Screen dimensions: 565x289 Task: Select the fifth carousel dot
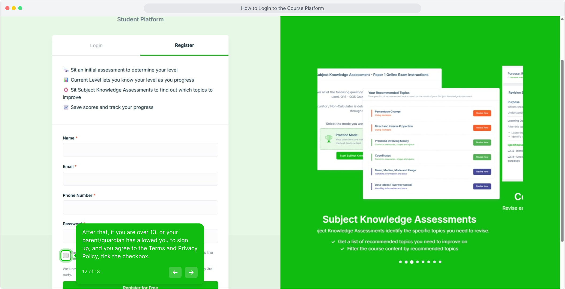pos(423,262)
